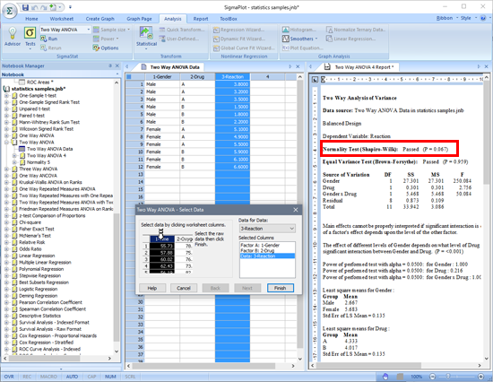This screenshot has height=382, width=493.
Task: Open the Style menu
Action: pos(468,18)
